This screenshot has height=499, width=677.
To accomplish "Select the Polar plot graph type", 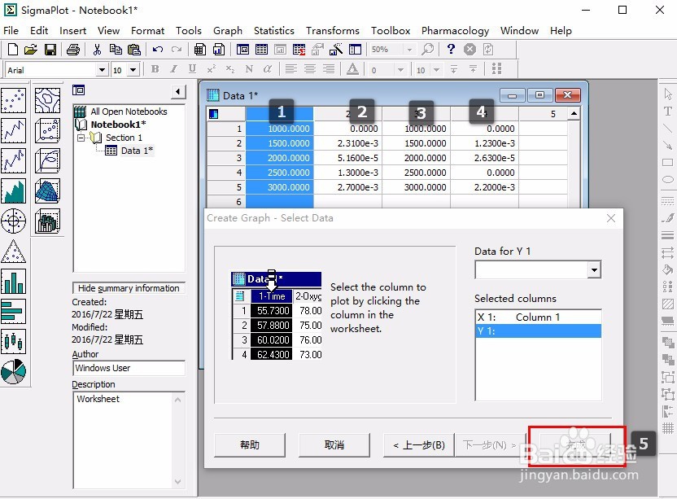I will coord(13,221).
